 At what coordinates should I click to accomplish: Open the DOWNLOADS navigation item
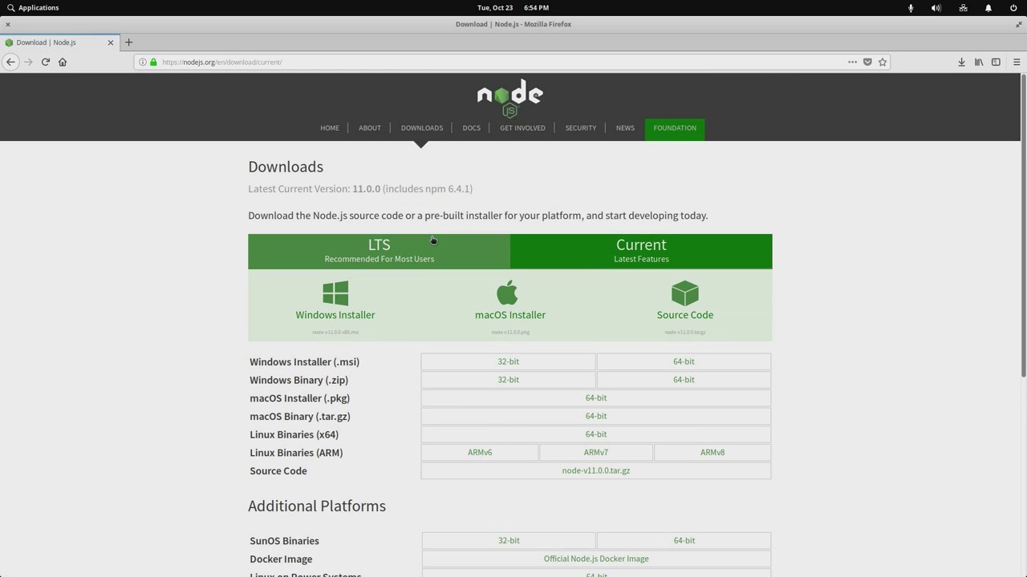coord(422,127)
